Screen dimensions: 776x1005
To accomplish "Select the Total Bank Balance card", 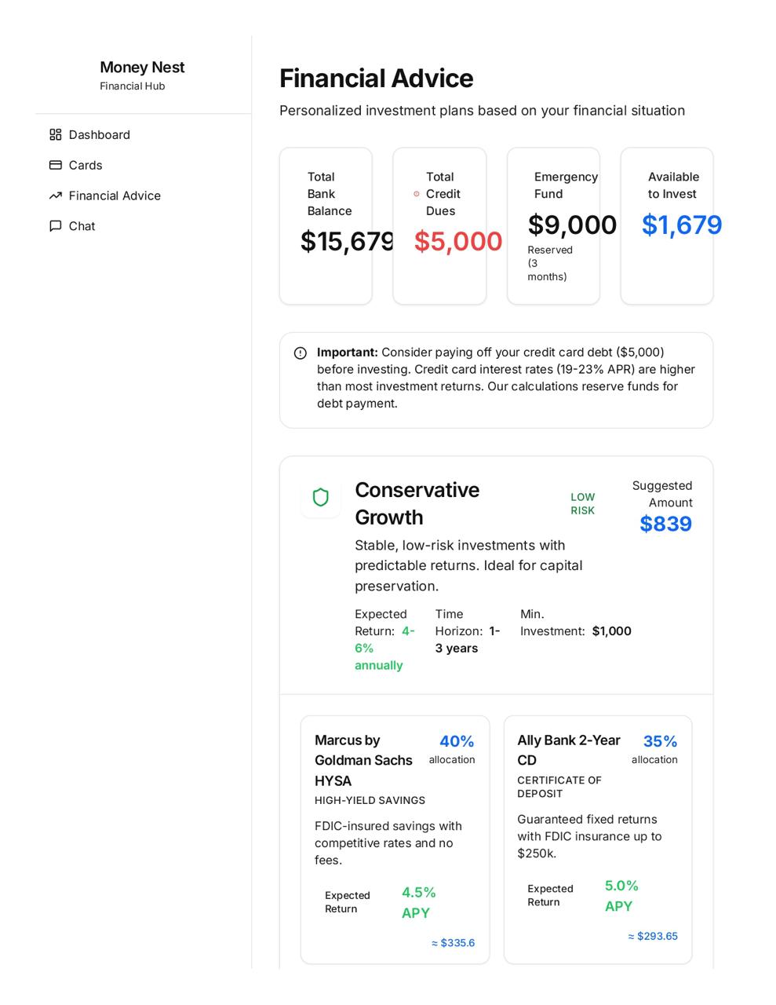I will pos(326,226).
